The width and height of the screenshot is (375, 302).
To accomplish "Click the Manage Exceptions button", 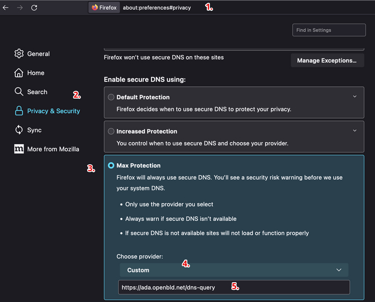I will (x=327, y=60).
